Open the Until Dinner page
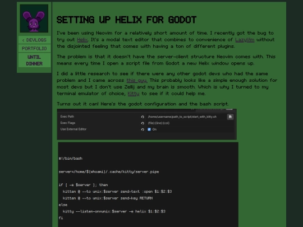 (x=34, y=60)
